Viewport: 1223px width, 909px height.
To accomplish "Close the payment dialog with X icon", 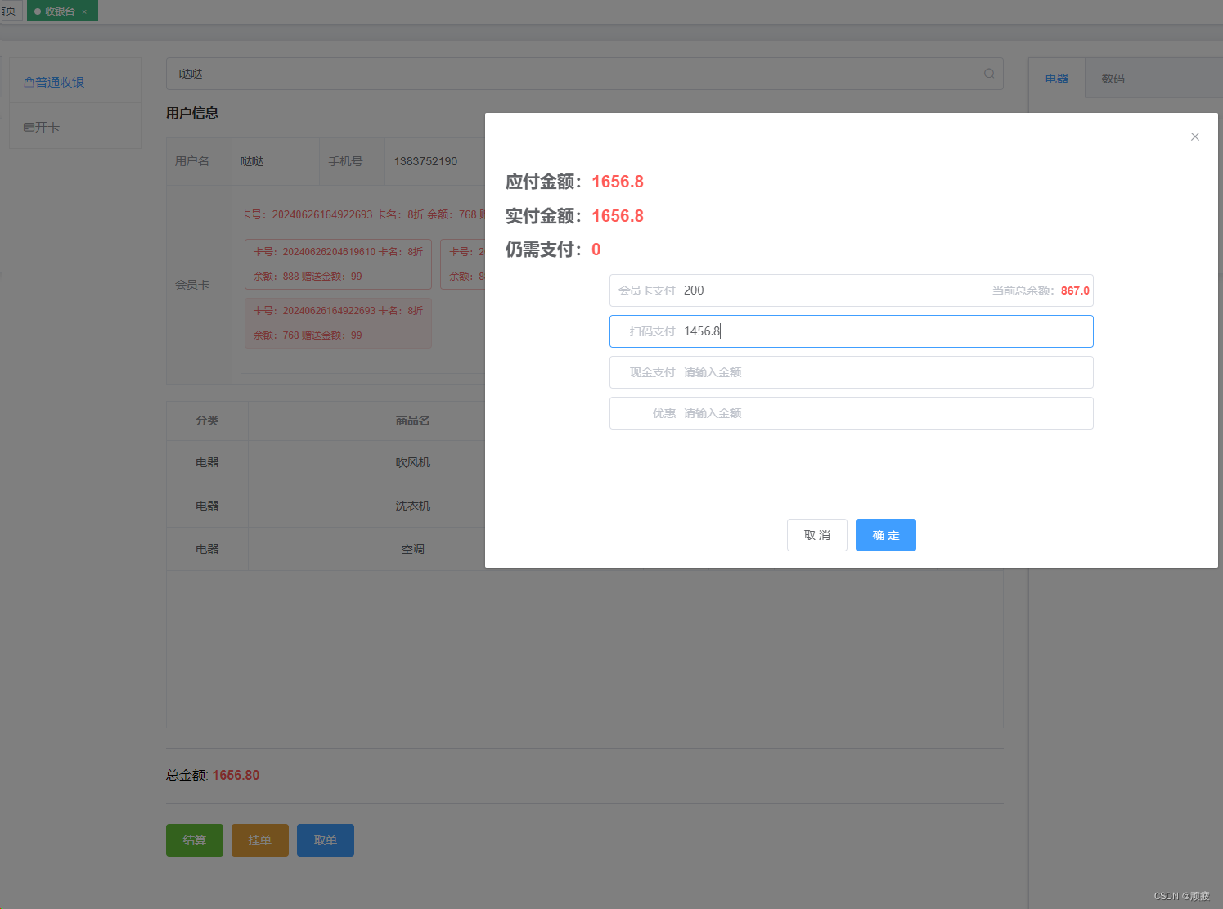I will [x=1194, y=137].
